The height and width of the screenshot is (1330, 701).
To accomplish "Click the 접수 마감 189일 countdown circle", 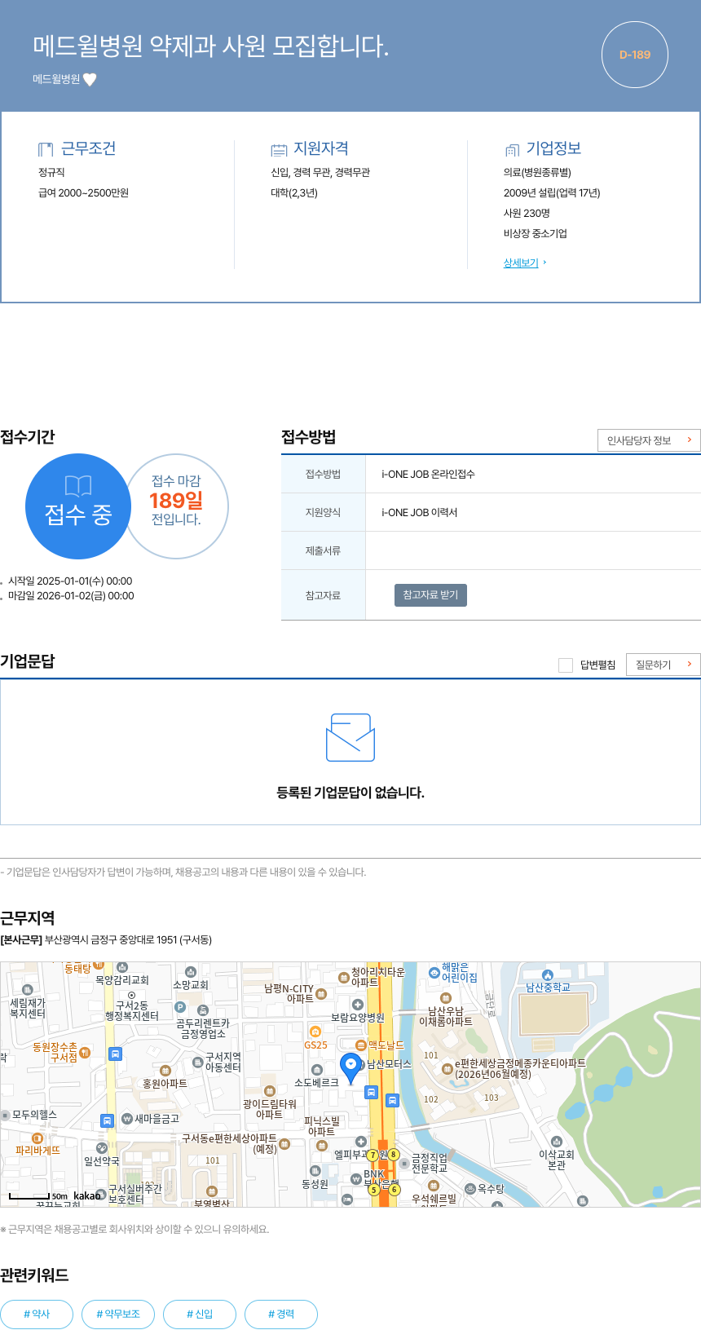I will click(176, 506).
